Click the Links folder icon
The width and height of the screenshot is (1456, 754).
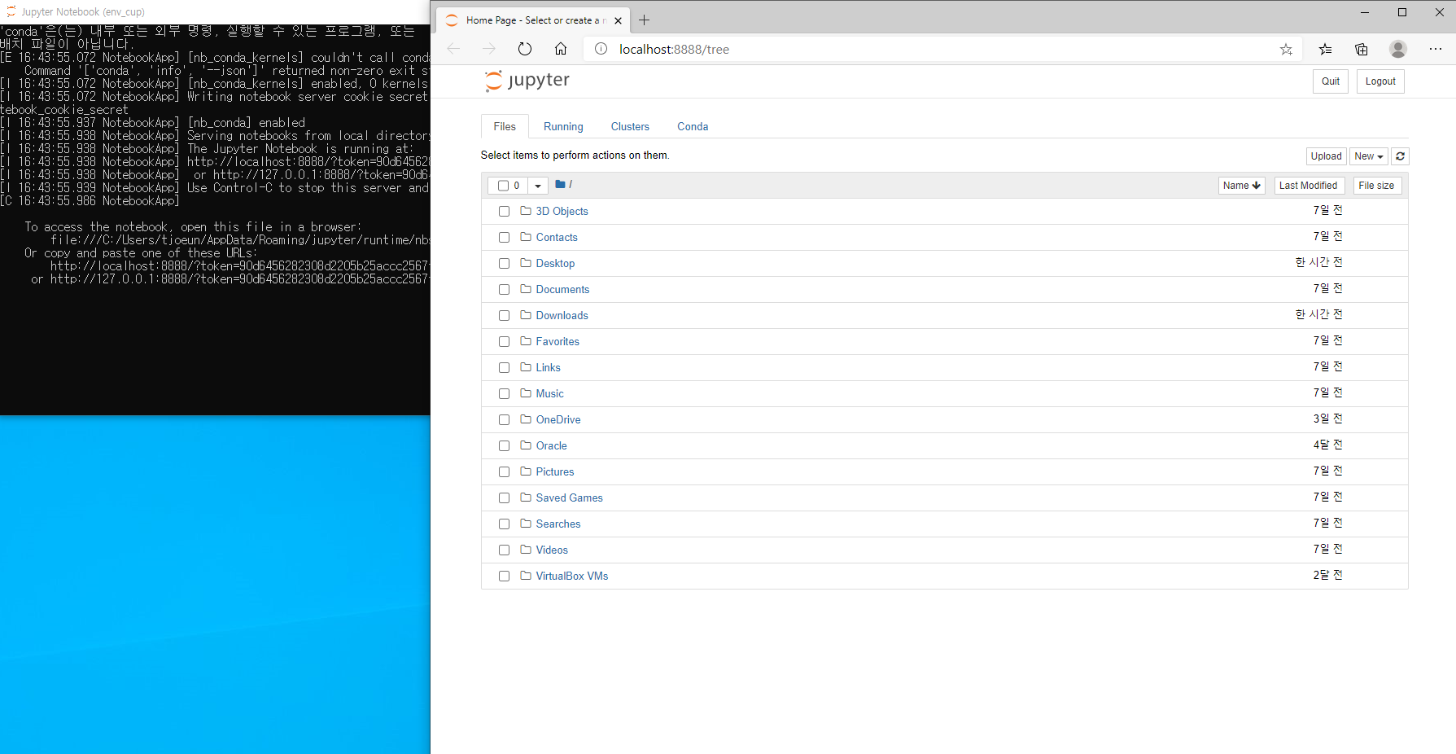(x=526, y=367)
